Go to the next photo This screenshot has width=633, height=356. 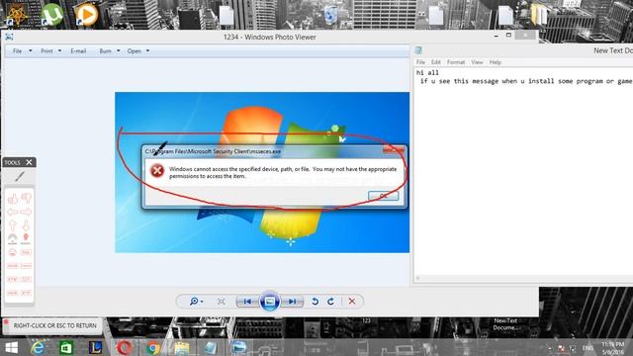click(293, 301)
